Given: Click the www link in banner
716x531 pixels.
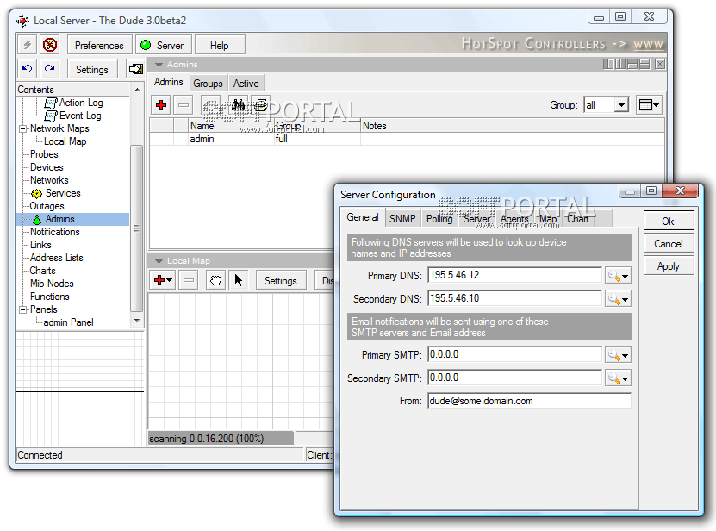Looking at the screenshot, I should point(648,44).
